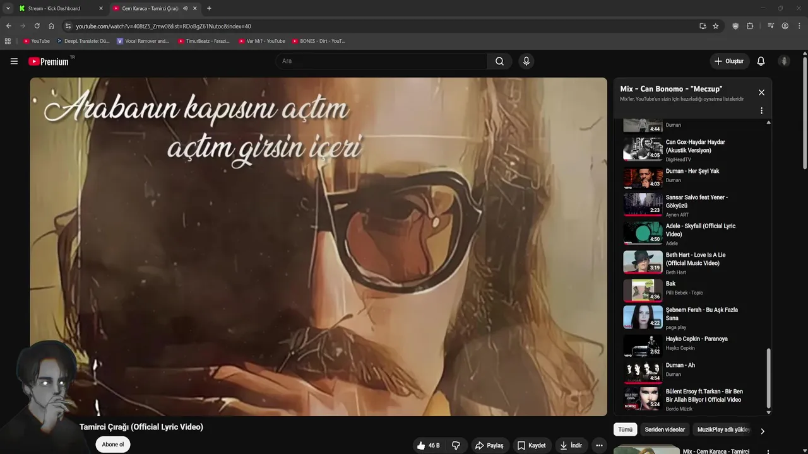The image size is (808, 454).
Task: Go back in browser history
Action: (8, 26)
